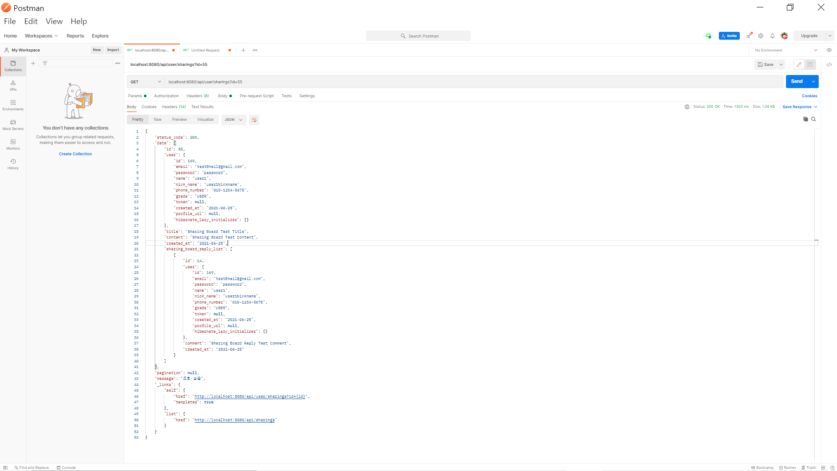
Task: Open the APIs sidebar panel
Action: (x=13, y=85)
